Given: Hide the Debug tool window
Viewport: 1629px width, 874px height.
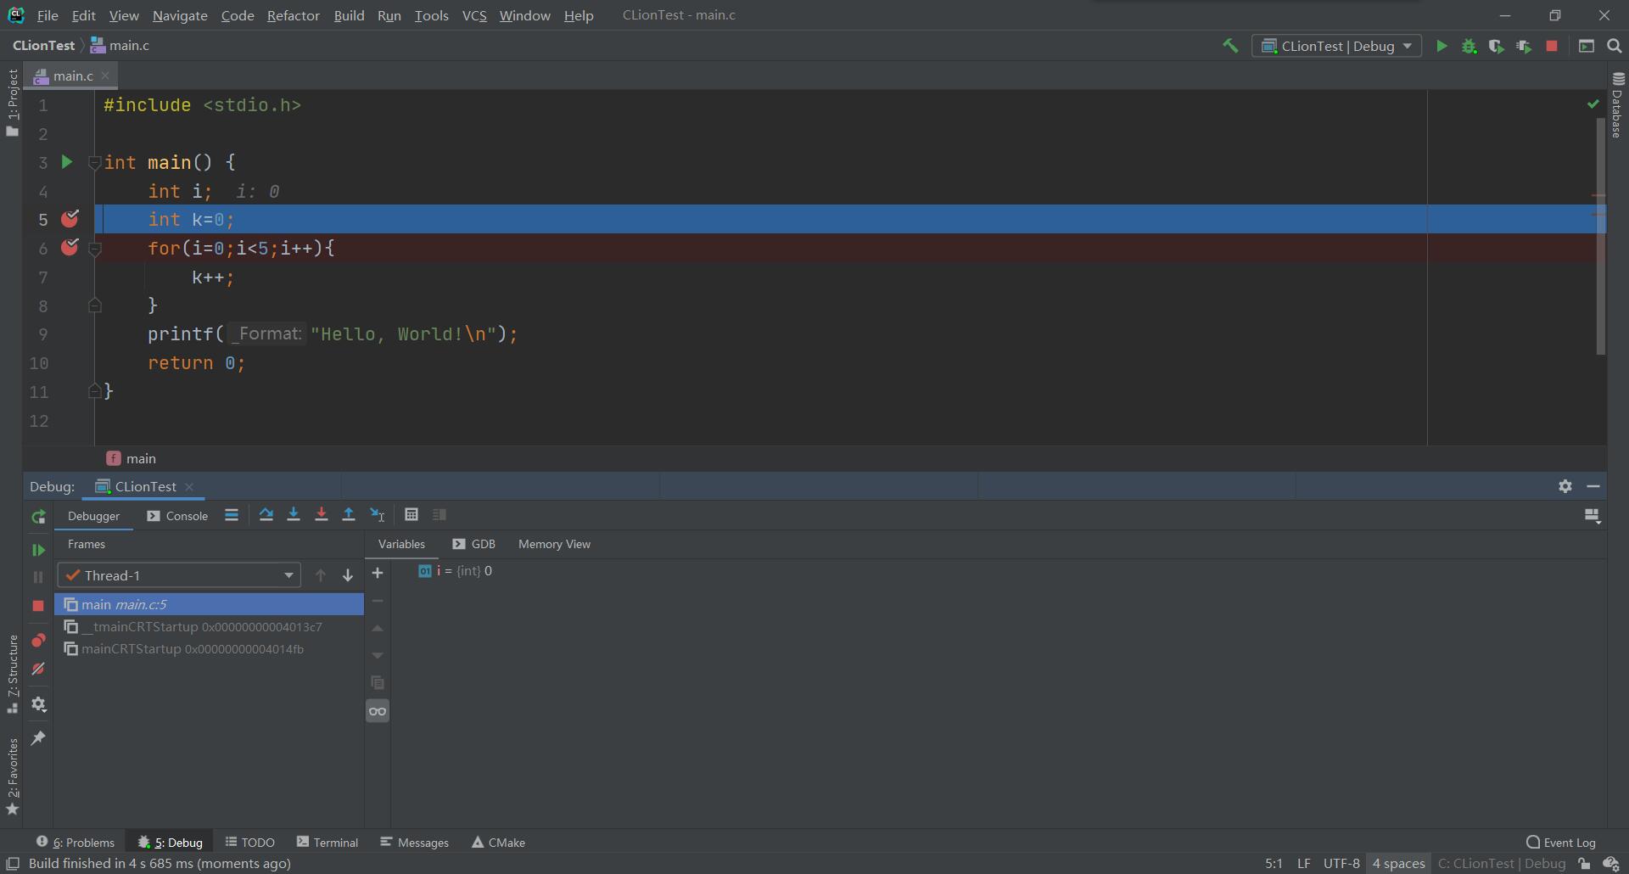Looking at the screenshot, I should [x=1593, y=486].
